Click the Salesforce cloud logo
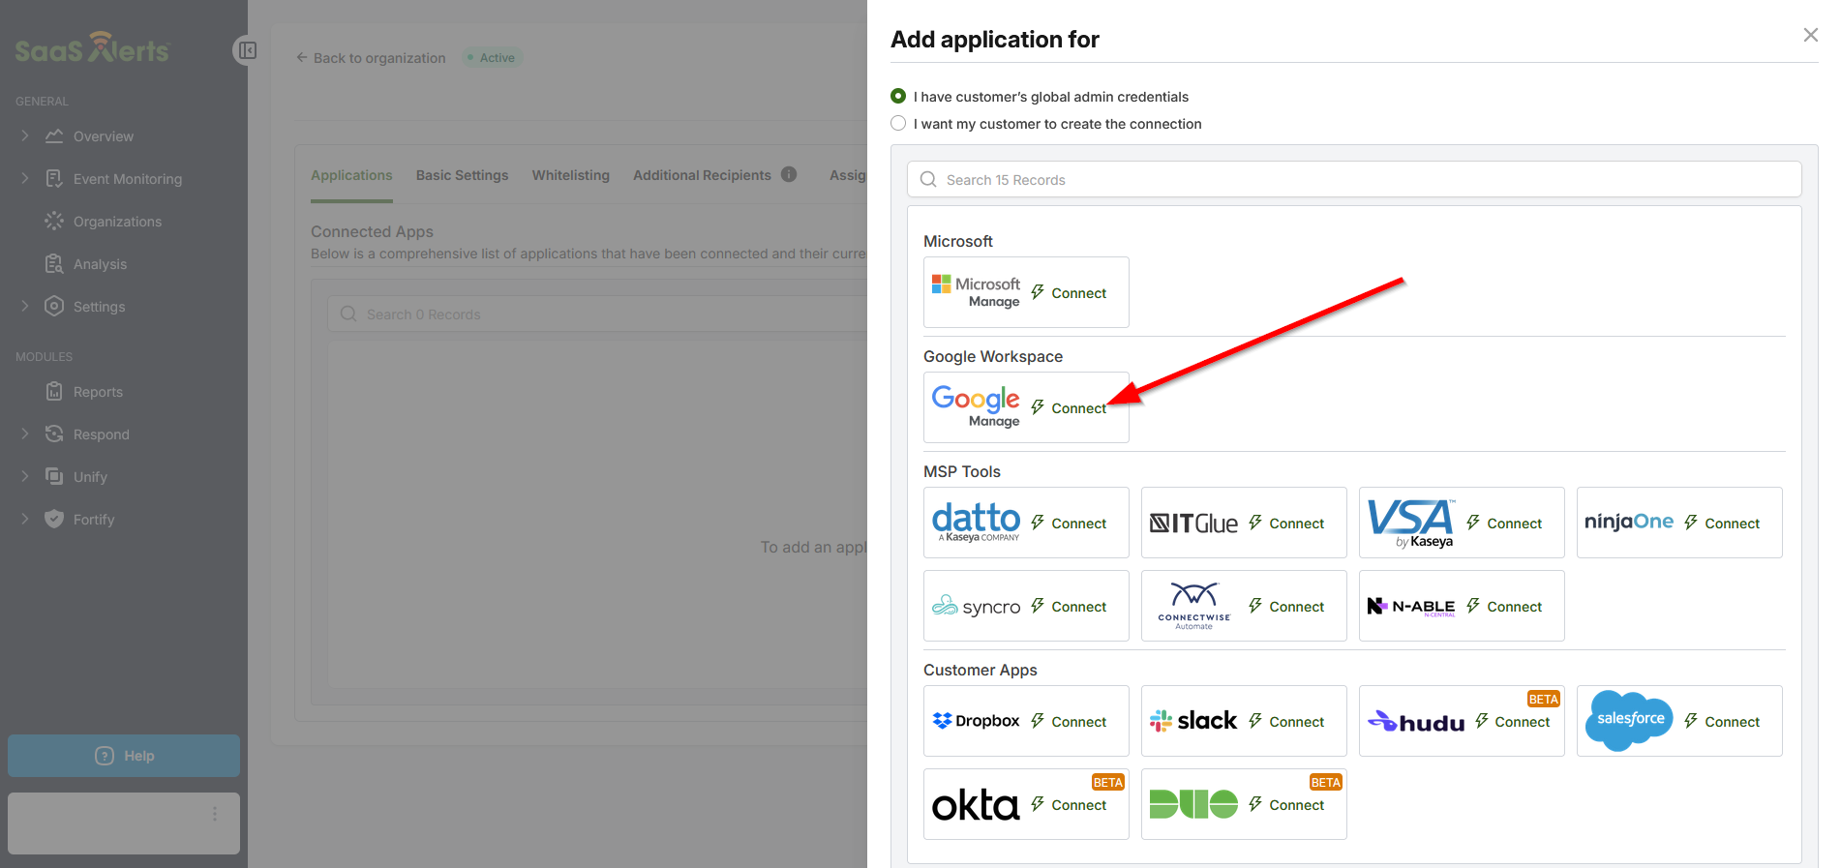 click(x=1630, y=720)
